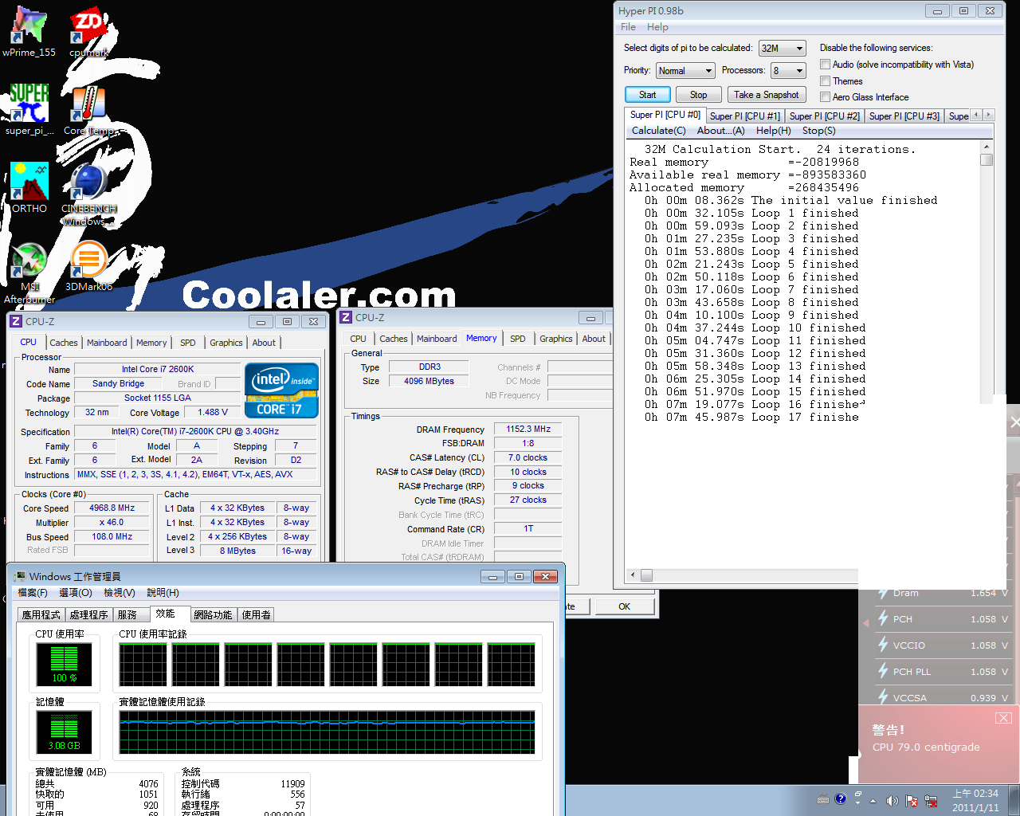Open About tab in first CPU-Z window
The width and height of the screenshot is (1020, 816).
coord(264,343)
